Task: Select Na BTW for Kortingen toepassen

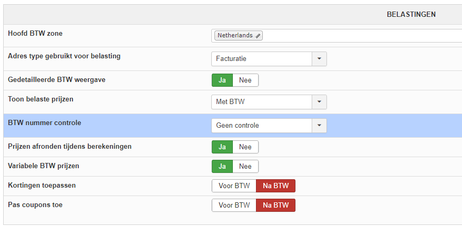Action: tap(276, 186)
